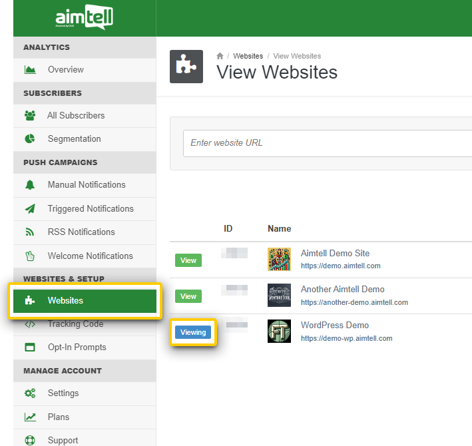Click the Triggered Notifications paper plane icon
The width and height of the screenshot is (472, 446).
(30, 209)
